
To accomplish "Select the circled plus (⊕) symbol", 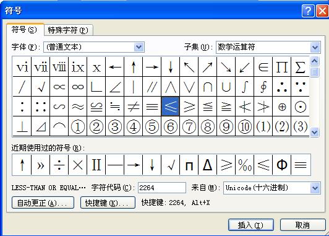I will pos(281,107).
